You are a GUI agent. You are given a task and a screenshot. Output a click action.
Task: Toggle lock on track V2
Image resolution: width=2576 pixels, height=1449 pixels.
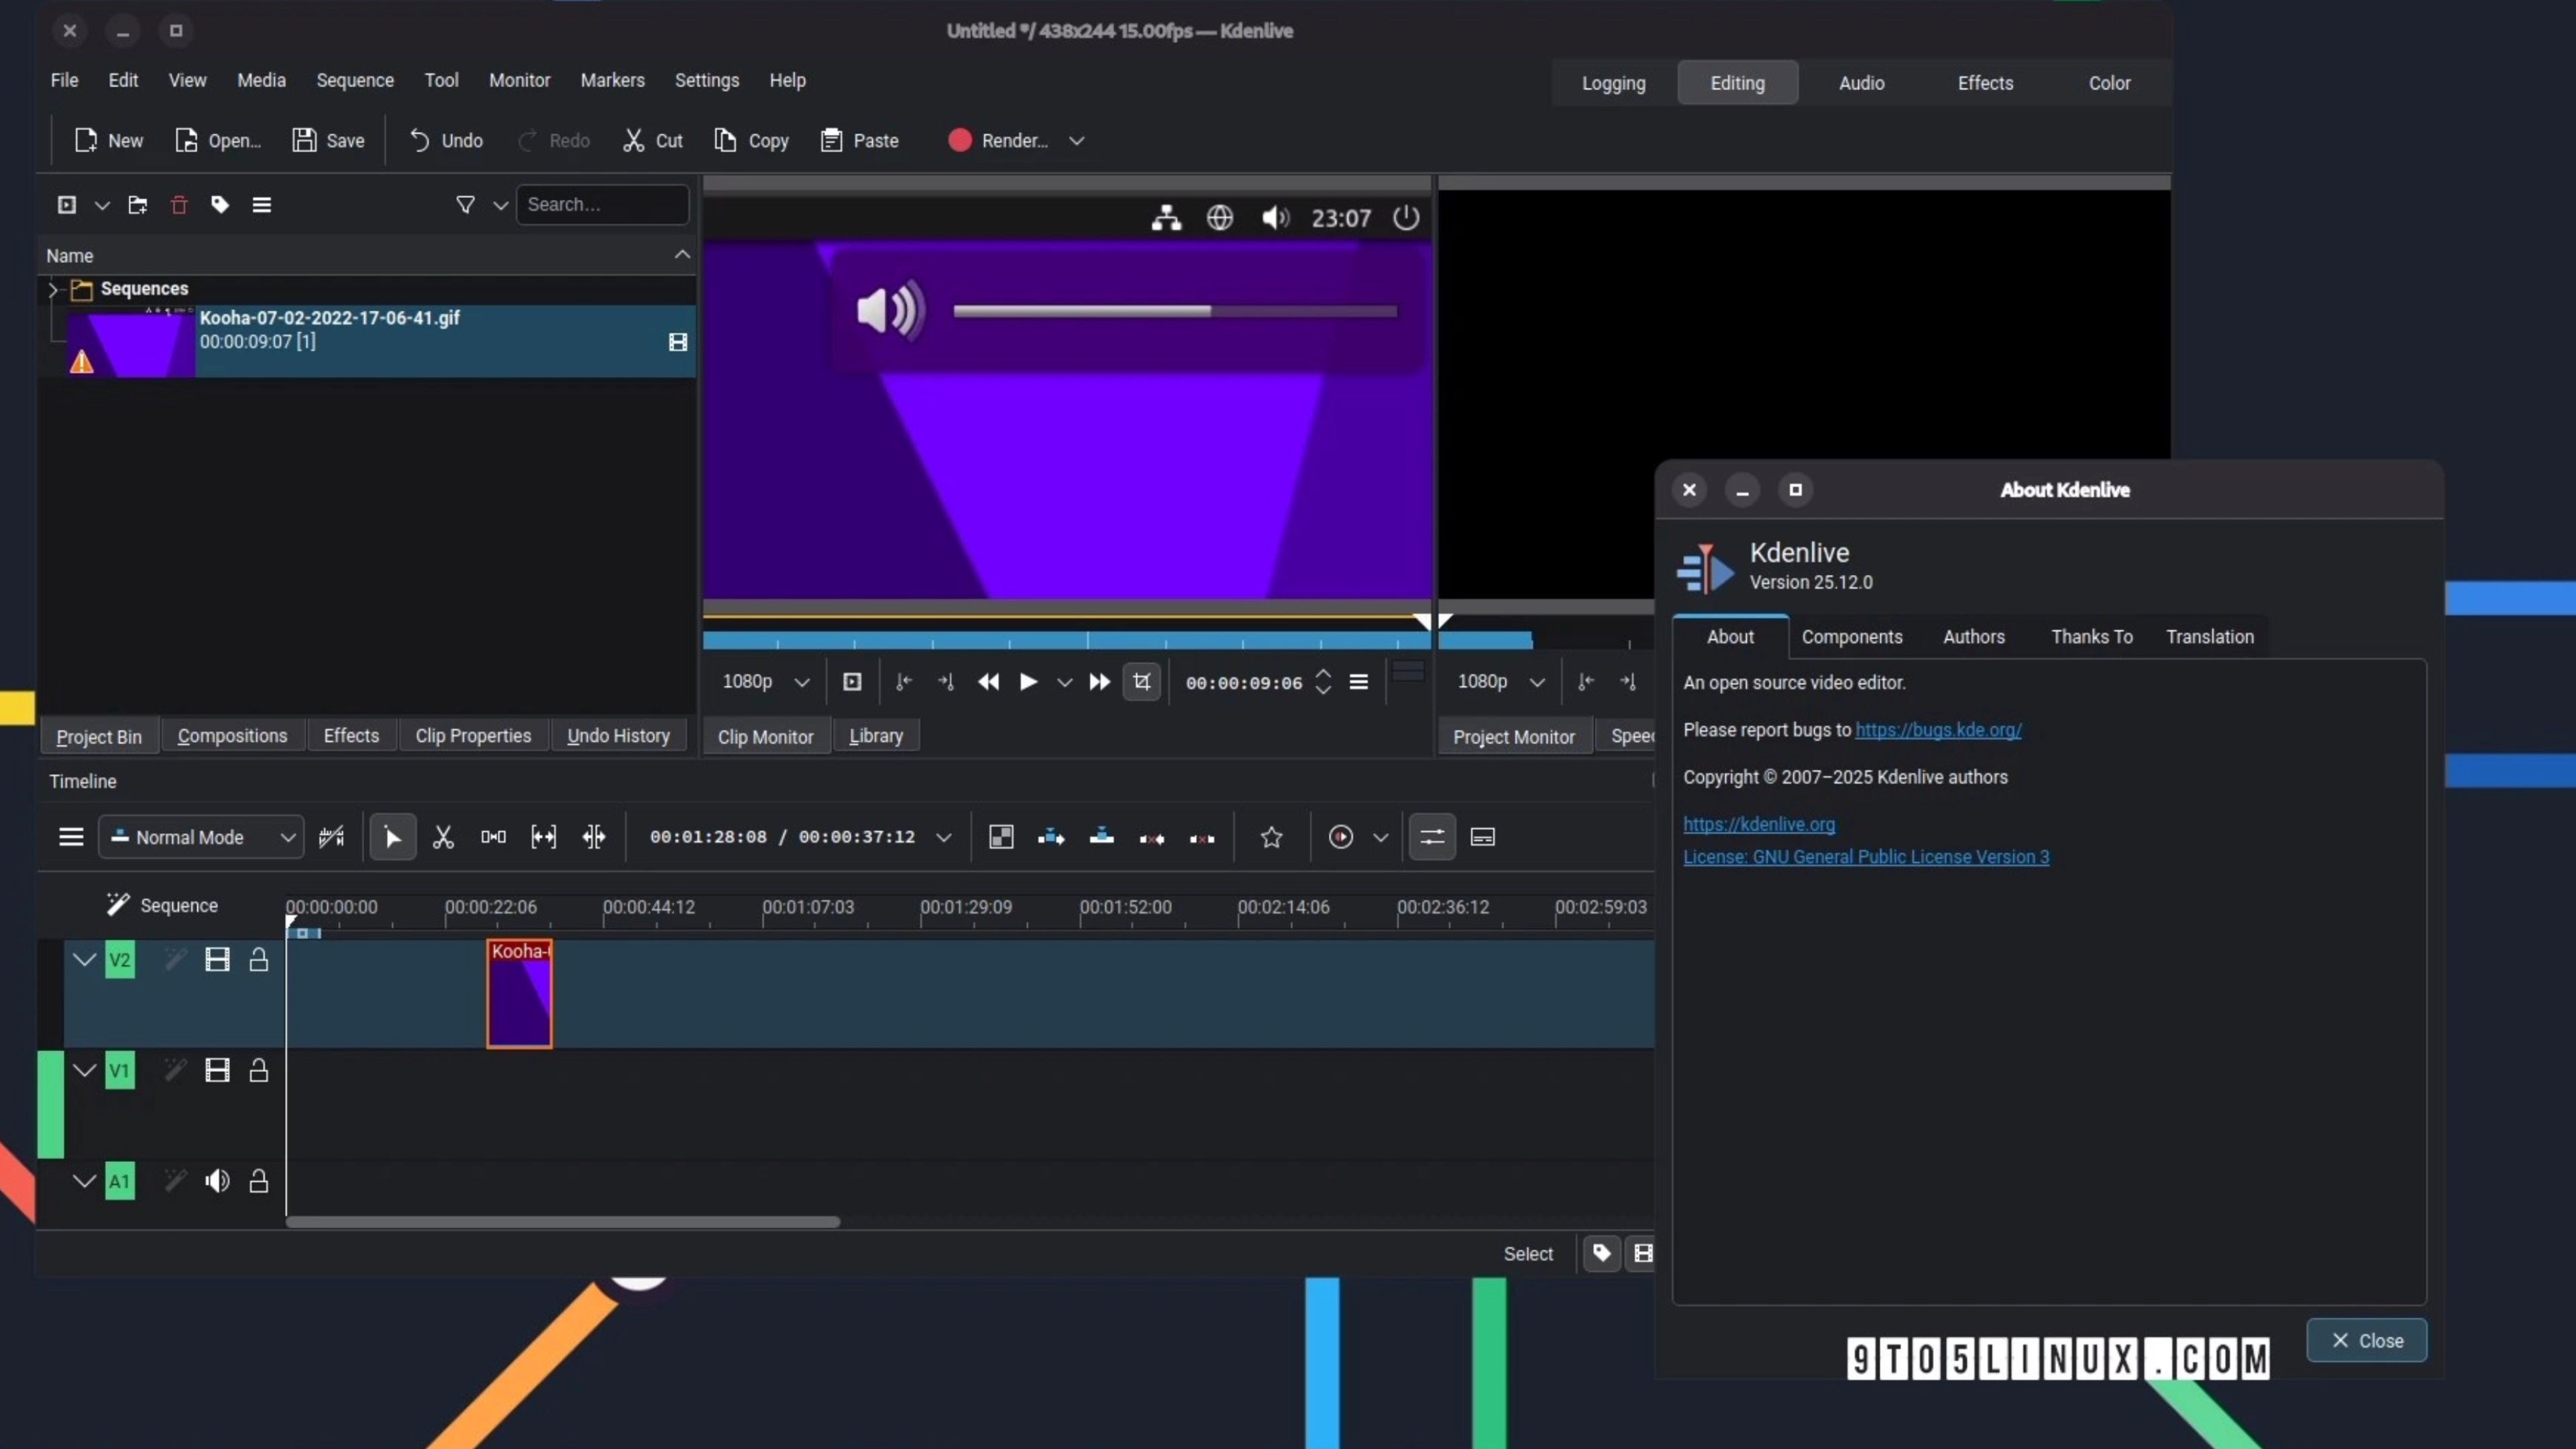[x=258, y=960]
